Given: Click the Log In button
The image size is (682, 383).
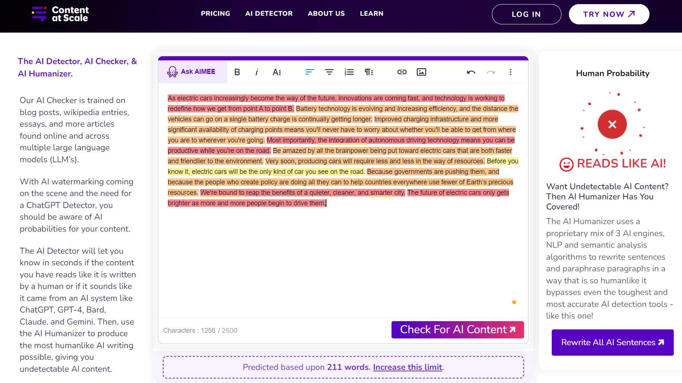Looking at the screenshot, I should point(526,14).
